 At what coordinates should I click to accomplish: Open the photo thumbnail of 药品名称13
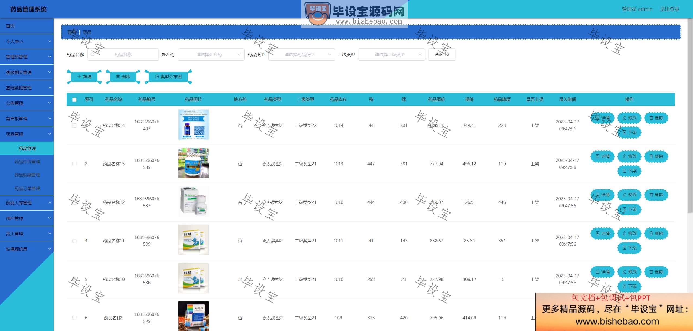(x=193, y=163)
